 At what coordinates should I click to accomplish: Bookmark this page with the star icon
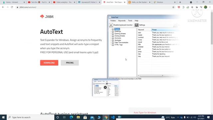pyautogui.click(x=173, y=7)
